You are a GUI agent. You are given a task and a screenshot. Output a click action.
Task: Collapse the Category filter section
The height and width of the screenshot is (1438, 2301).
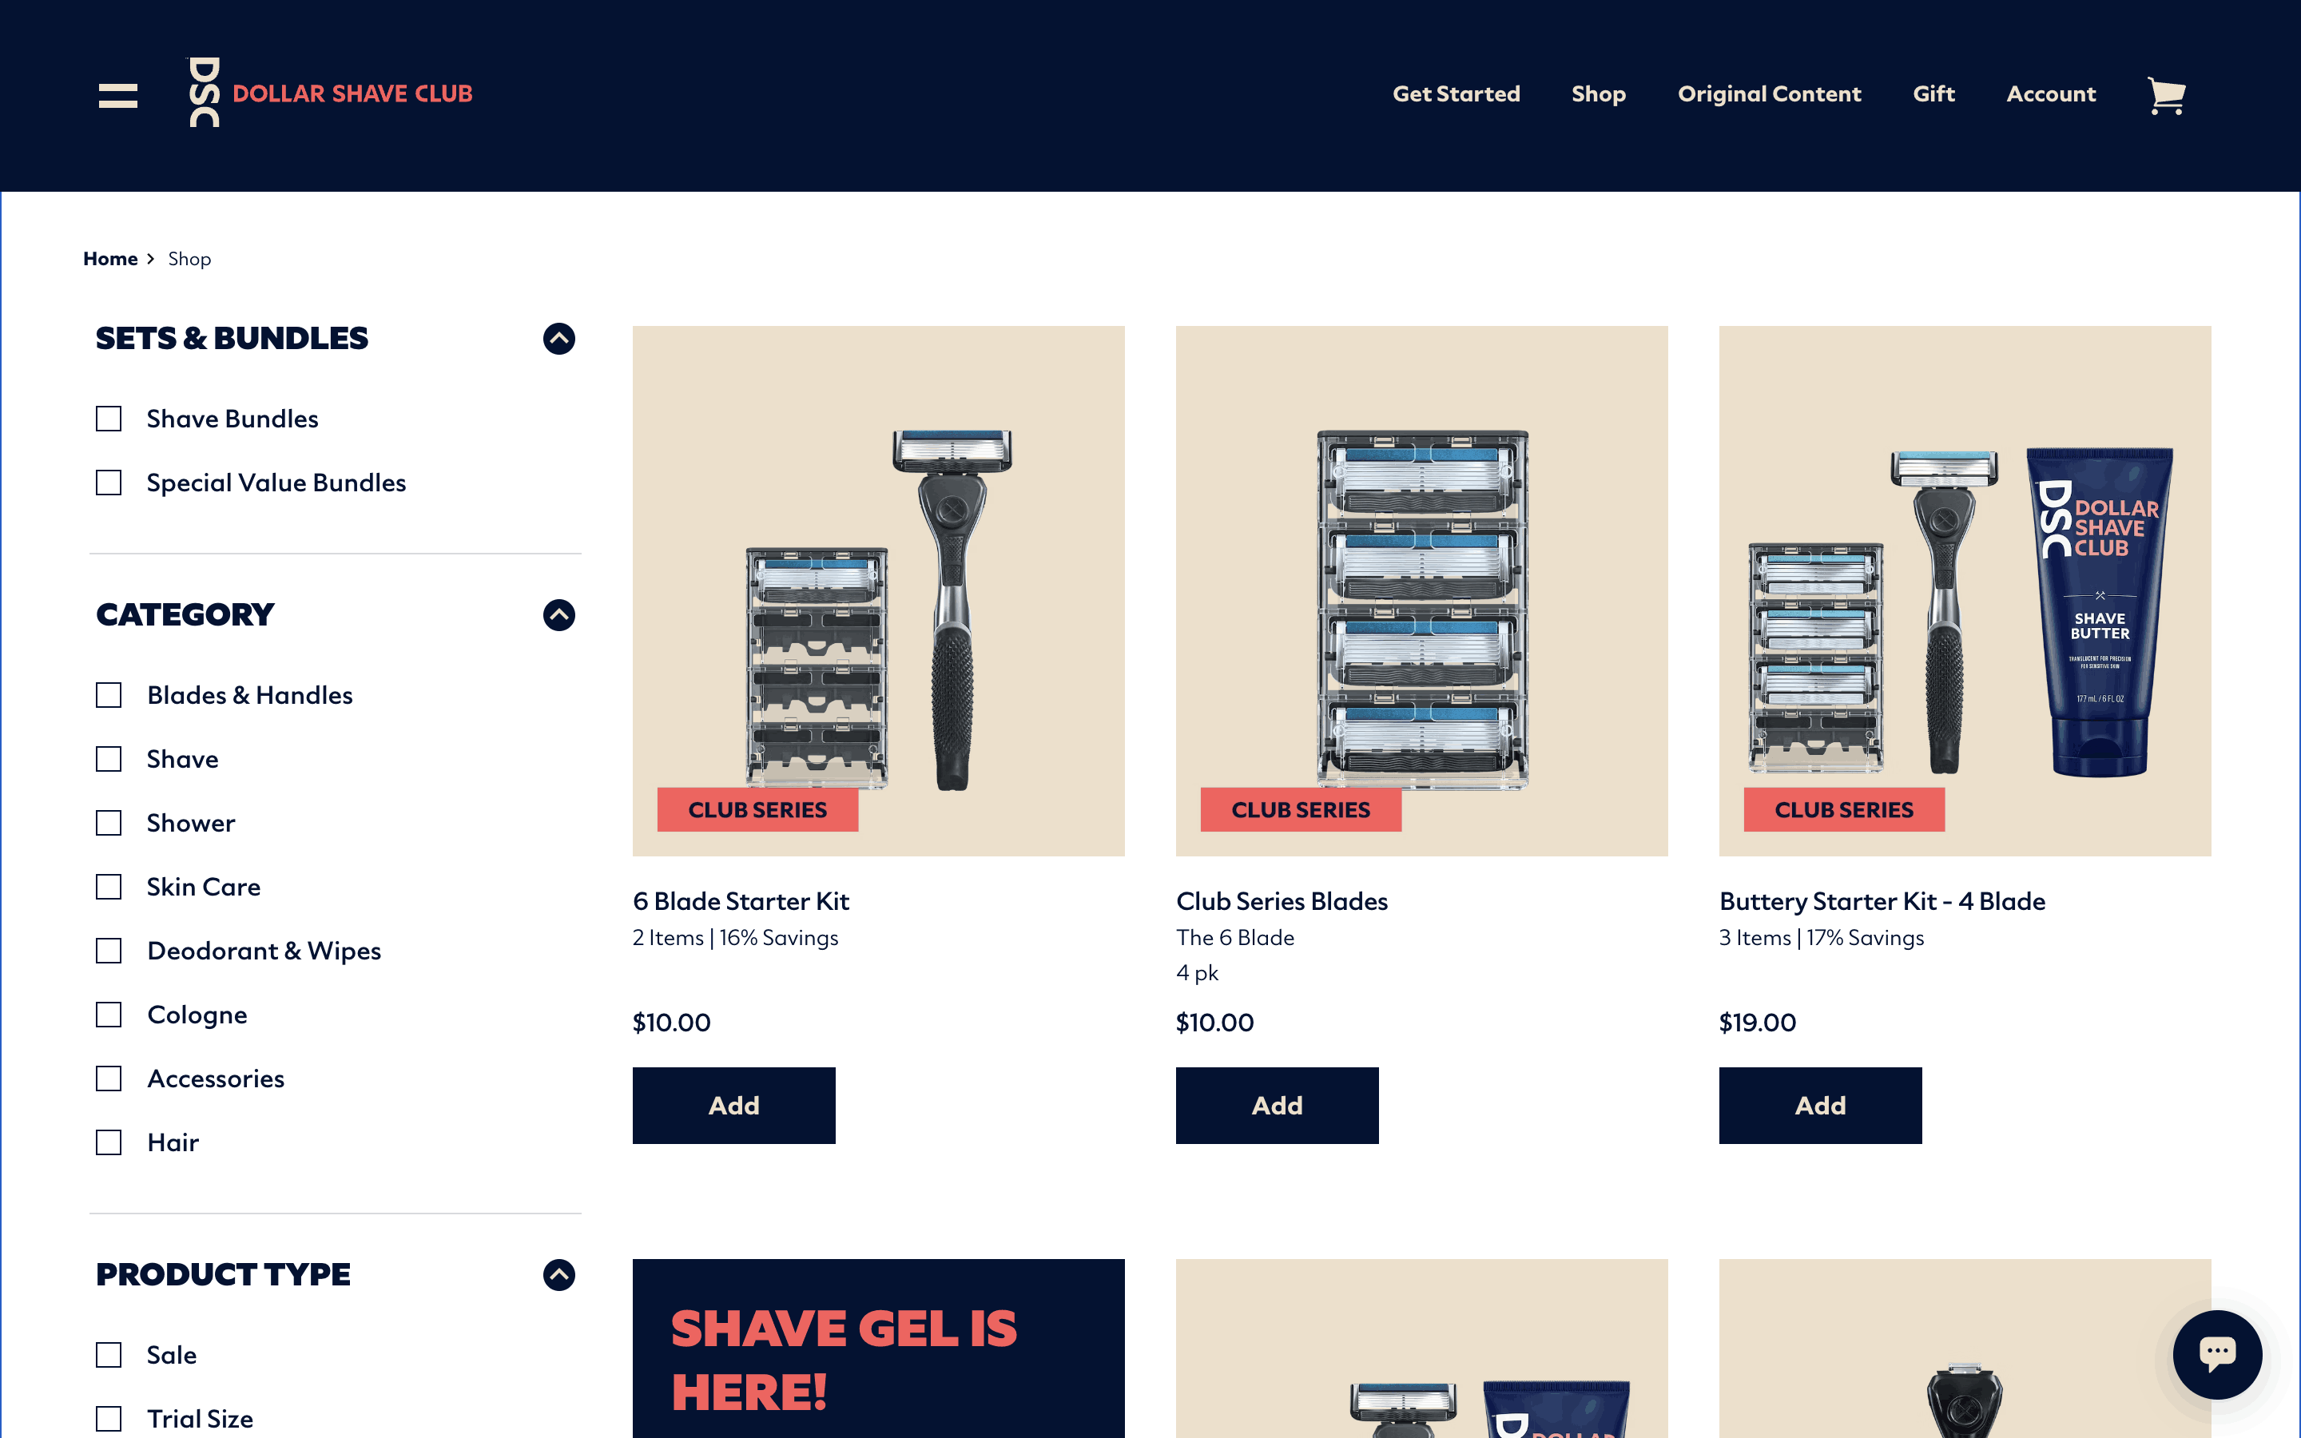559,614
